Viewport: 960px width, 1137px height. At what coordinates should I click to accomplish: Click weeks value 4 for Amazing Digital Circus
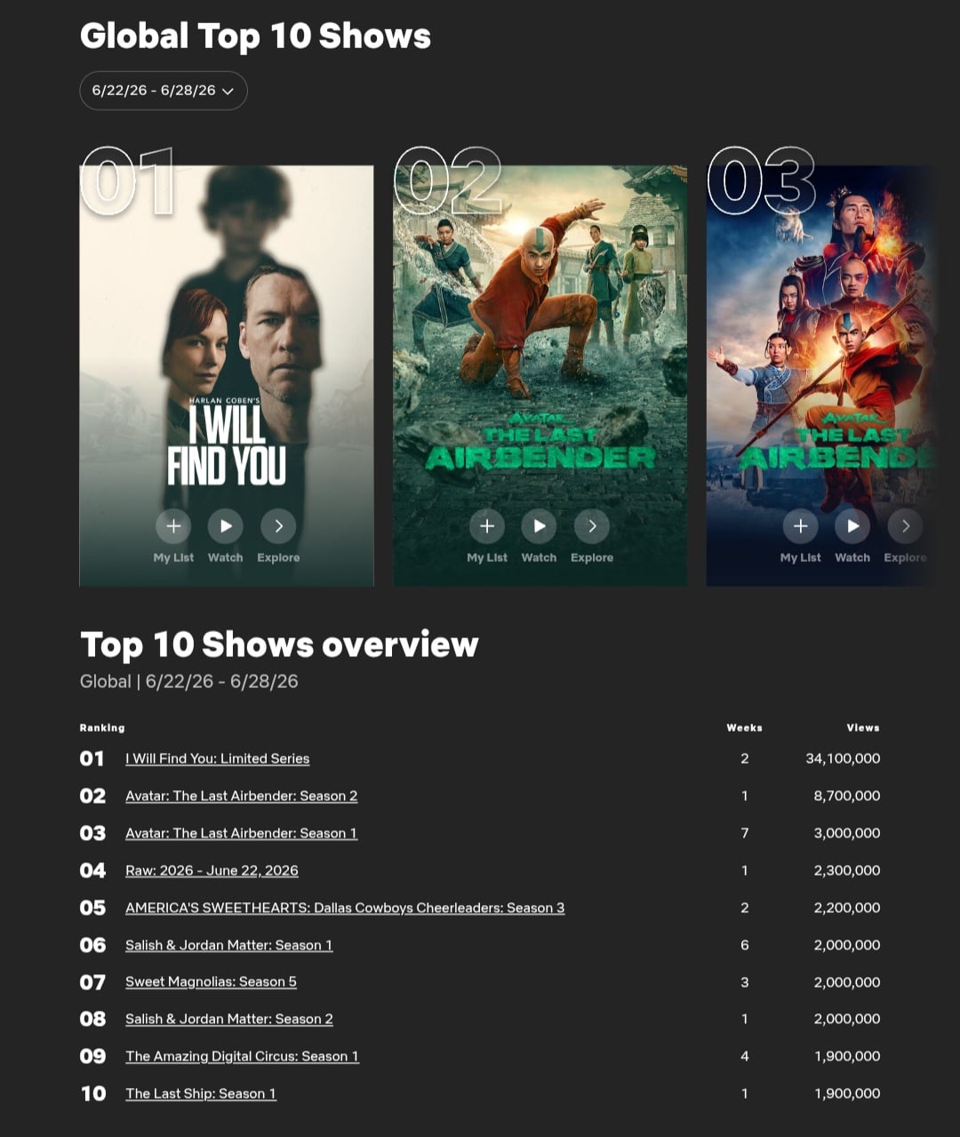(x=745, y=1056)
